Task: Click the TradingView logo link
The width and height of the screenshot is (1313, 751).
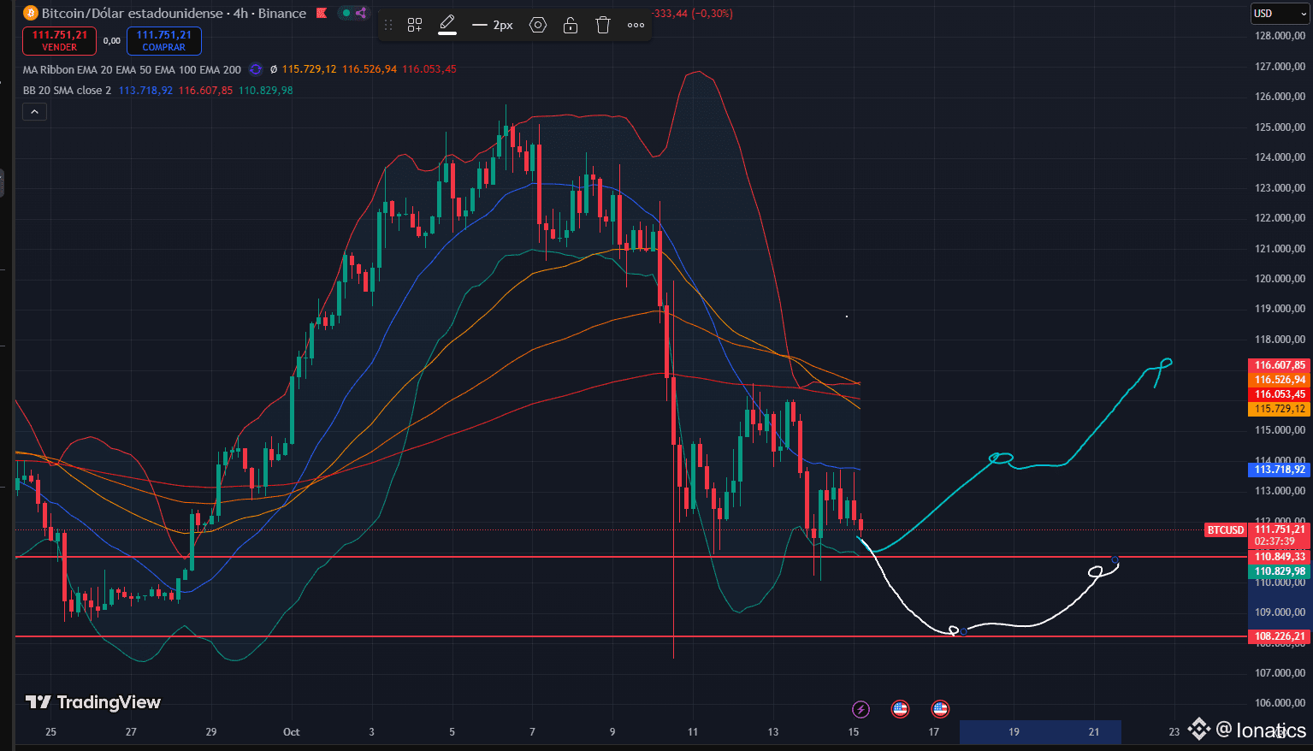Action: pos(93,702)
